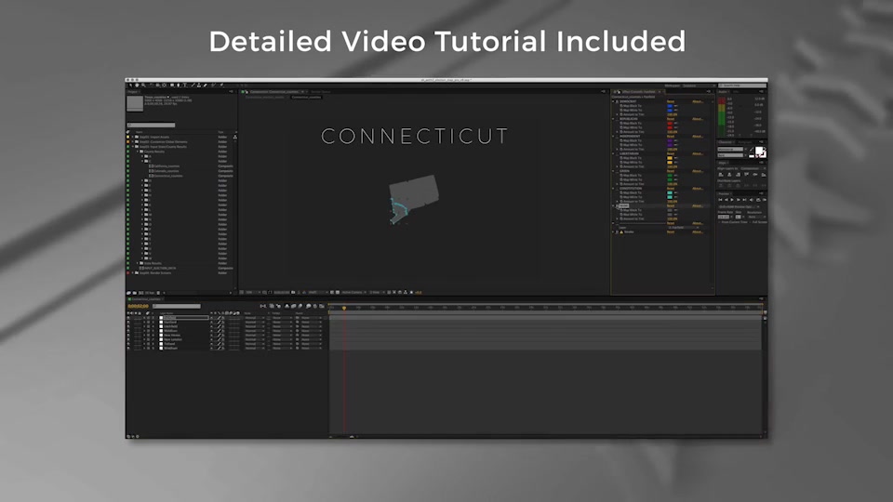Viewport: 893px width, 502px height.
Task: Click Connecticut_counties in viewer breadcrumb
Action: pyautogui.click(x=306, y=98)
